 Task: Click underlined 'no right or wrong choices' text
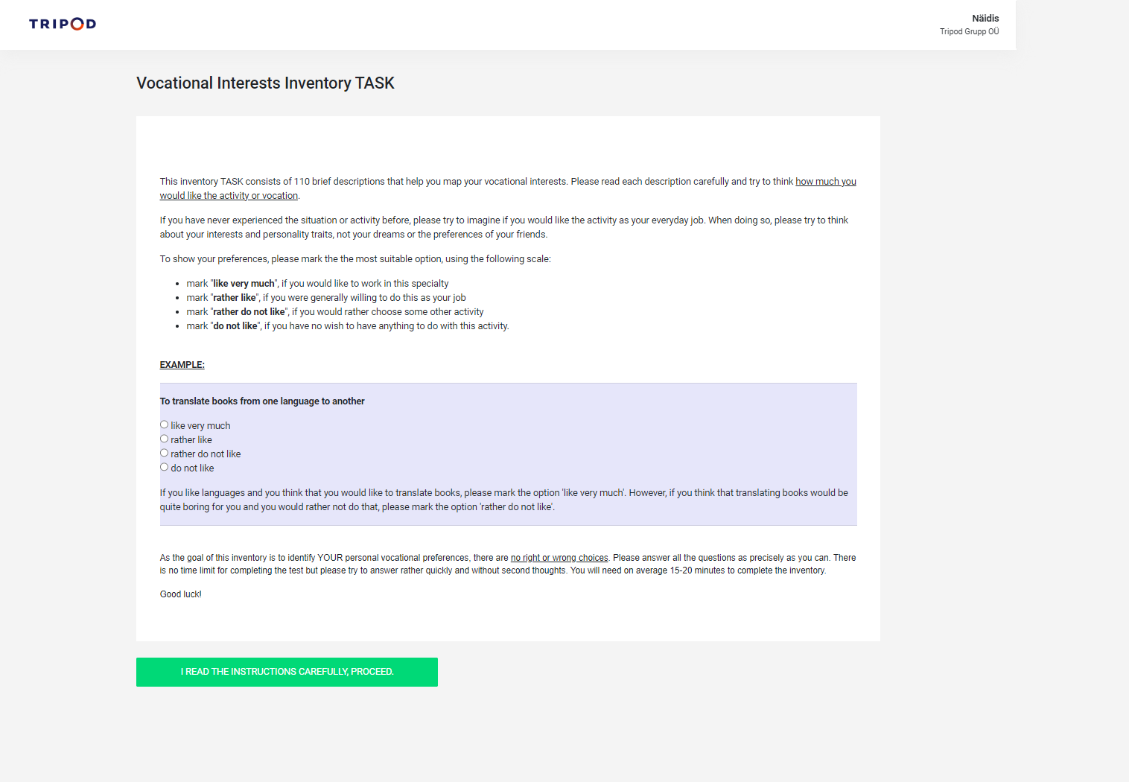(x=559, y=558)
